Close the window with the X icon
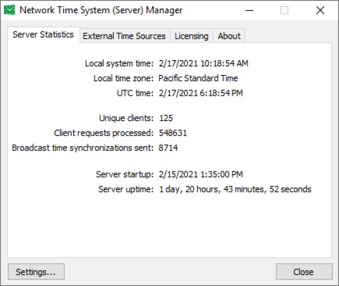339x286 pixels. 320,10
